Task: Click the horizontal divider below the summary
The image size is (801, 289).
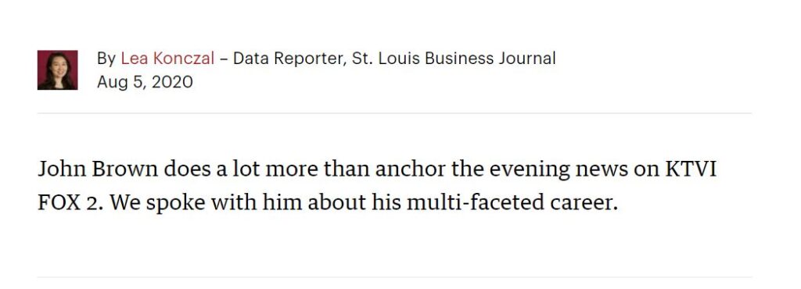Action: point(394,277)
